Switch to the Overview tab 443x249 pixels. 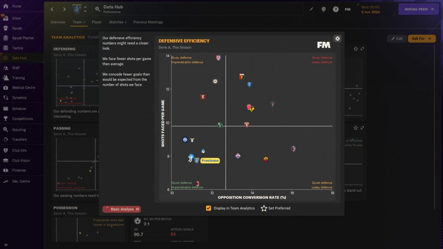click(x=58, y=22)
